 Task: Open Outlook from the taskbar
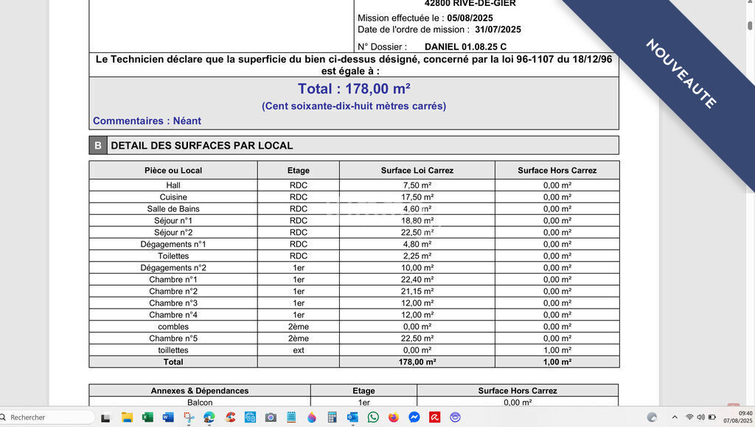[x=352, y=417]
